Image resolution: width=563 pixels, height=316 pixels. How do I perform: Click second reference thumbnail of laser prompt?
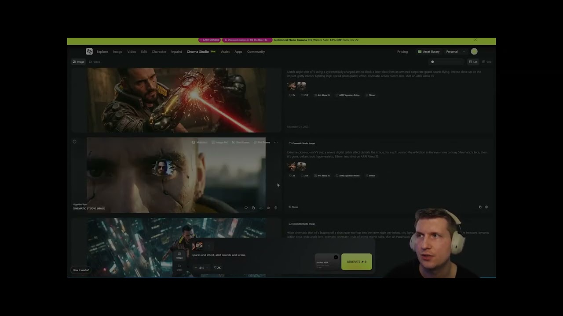(301, 86)
